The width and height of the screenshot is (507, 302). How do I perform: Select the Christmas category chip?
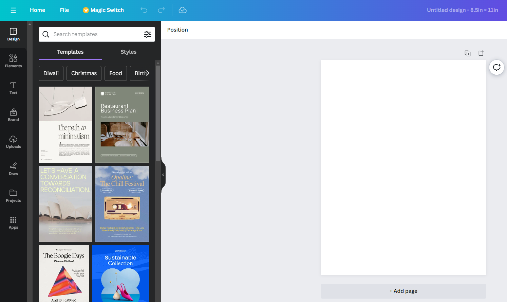(84, 73)
